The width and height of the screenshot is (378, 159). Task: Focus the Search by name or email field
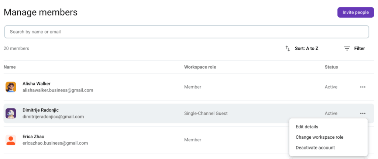pyautogui.click(x=186, y=32)
